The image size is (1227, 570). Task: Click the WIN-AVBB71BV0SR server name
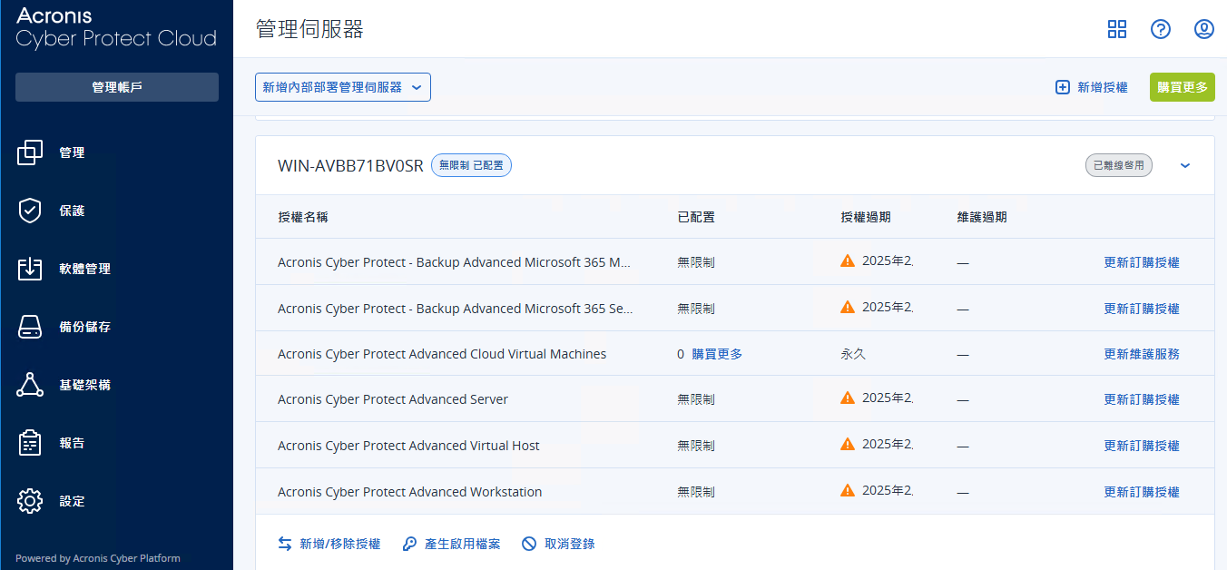[350, 165]
